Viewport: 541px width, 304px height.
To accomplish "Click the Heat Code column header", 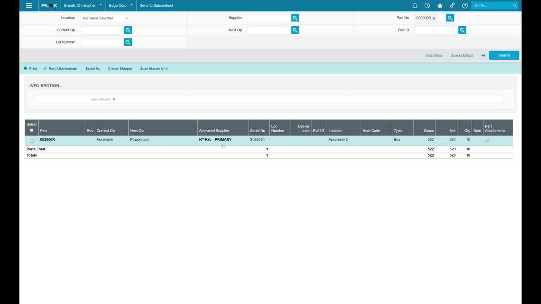I will click(x=376, y=128).
